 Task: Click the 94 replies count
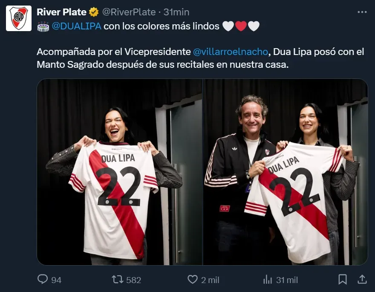pos(56,280)
